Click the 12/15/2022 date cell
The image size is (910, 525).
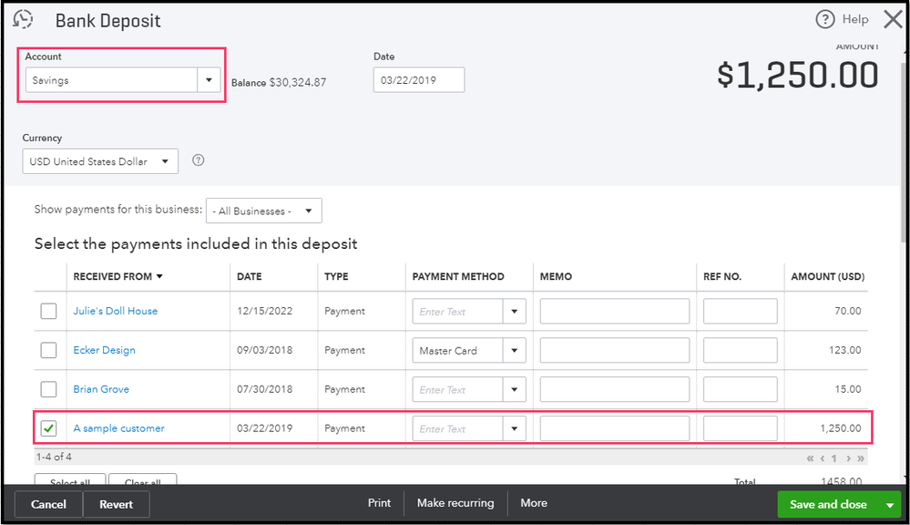(265, 311)
